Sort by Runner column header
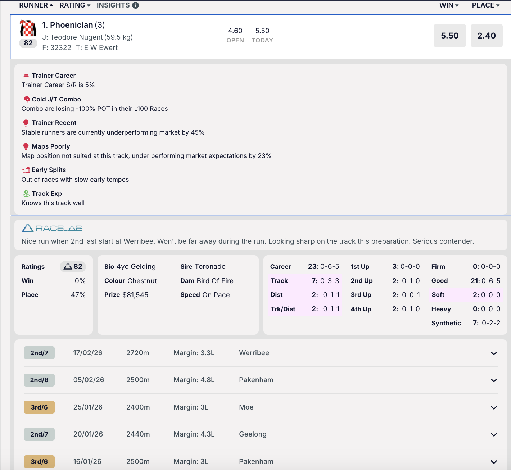The image size is (511, 470). pyautogui.click(x=36, y=5)
